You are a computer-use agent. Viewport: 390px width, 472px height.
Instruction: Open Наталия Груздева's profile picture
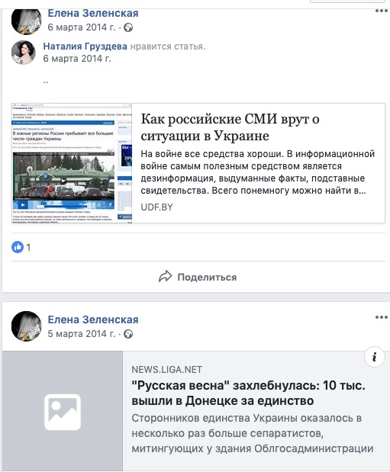pyautogui.click(x=24, y=53)
